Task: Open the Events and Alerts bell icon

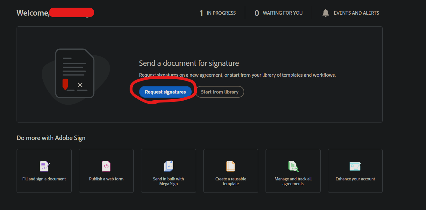Action: pos(325,13)
